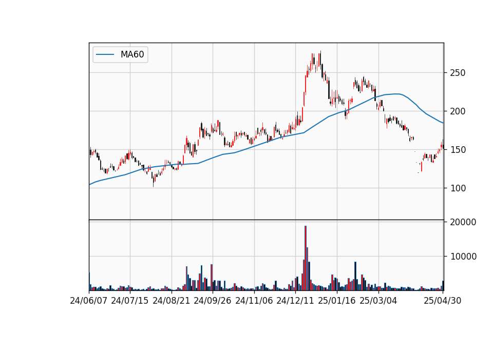Select the 25/01/16 date label
Image resolution: width=493 pixels, height=354 pixels.
[x=336, y=301]
